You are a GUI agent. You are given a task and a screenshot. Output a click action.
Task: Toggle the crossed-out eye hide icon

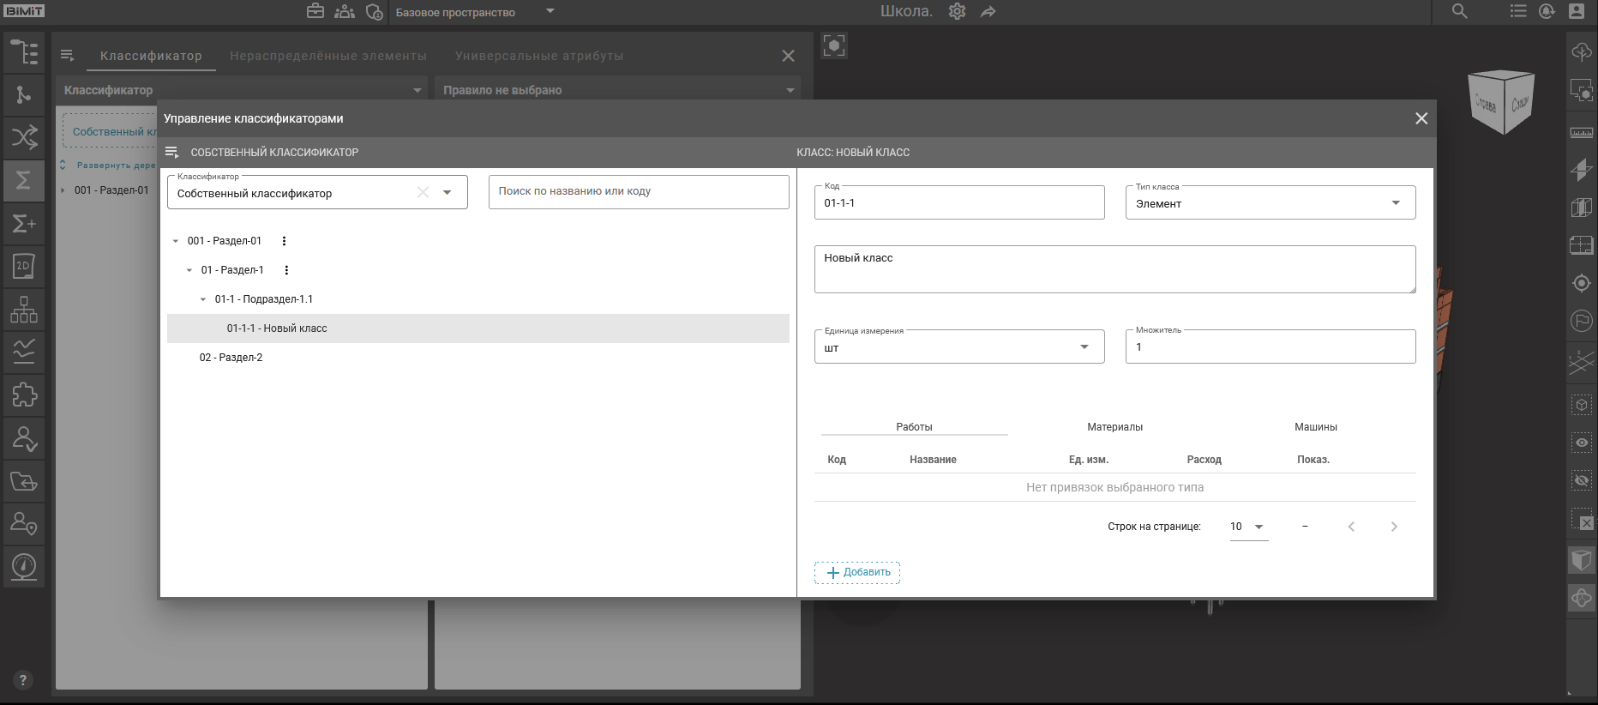tap(1581, 480)
